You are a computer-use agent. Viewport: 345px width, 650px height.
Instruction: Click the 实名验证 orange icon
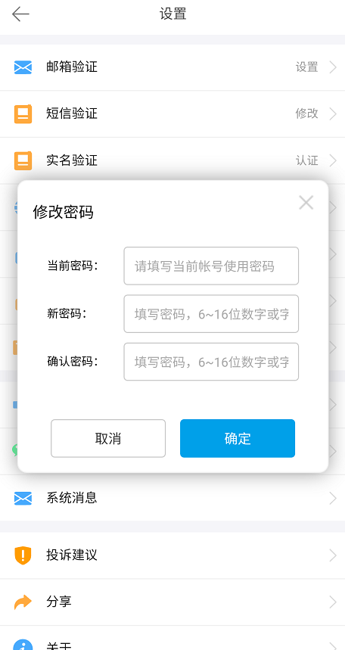coord(23,160)
